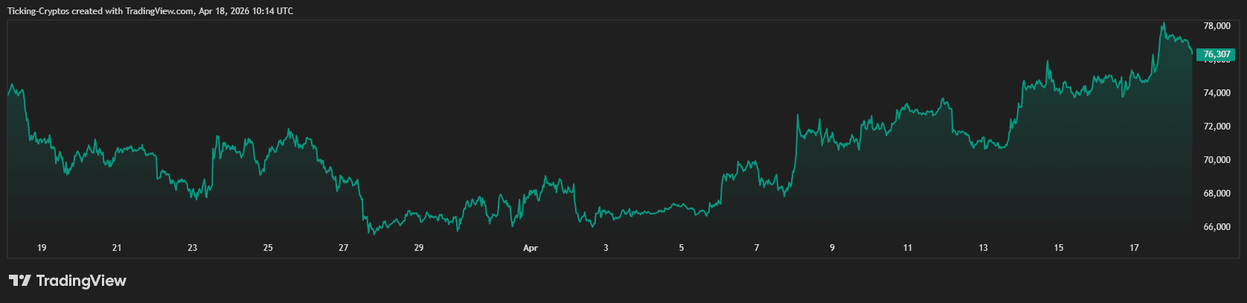The width and height of the screenshot is (1247, 303).
Task: Click the 72,000 price axis label
Action: pyautogui.click(x=1216, y=127)
